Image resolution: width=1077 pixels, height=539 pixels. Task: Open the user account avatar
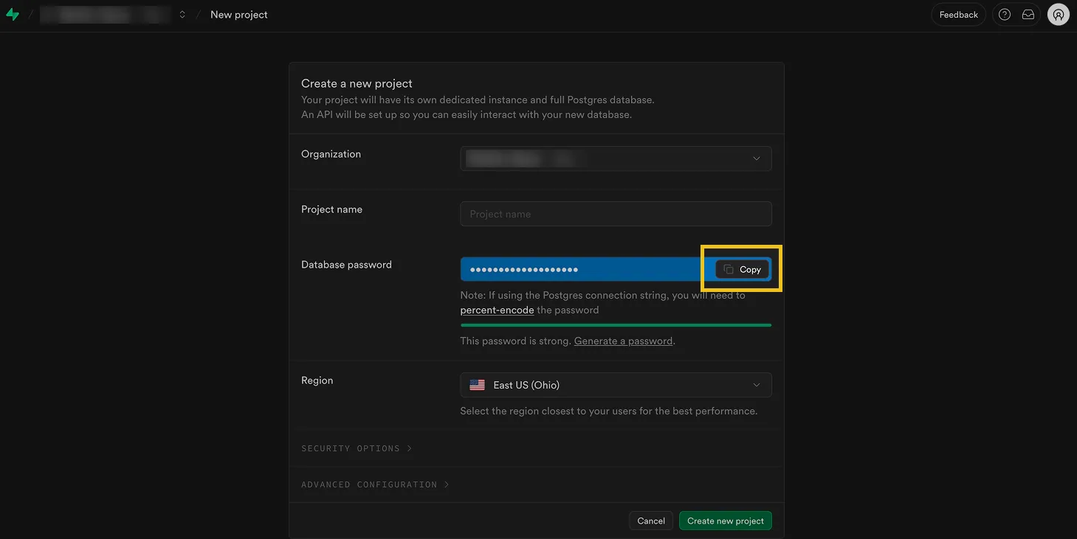(x=1059, y=14)
